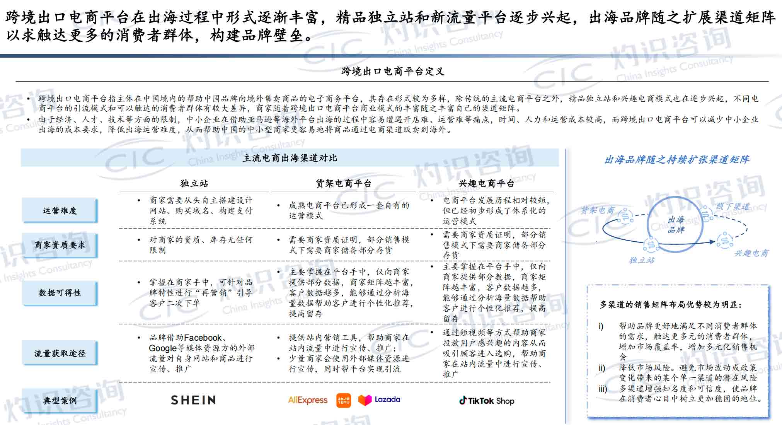782x425 pixels.
Task: Click the 货架电商平台 column header
Action: tap(344, 183)
